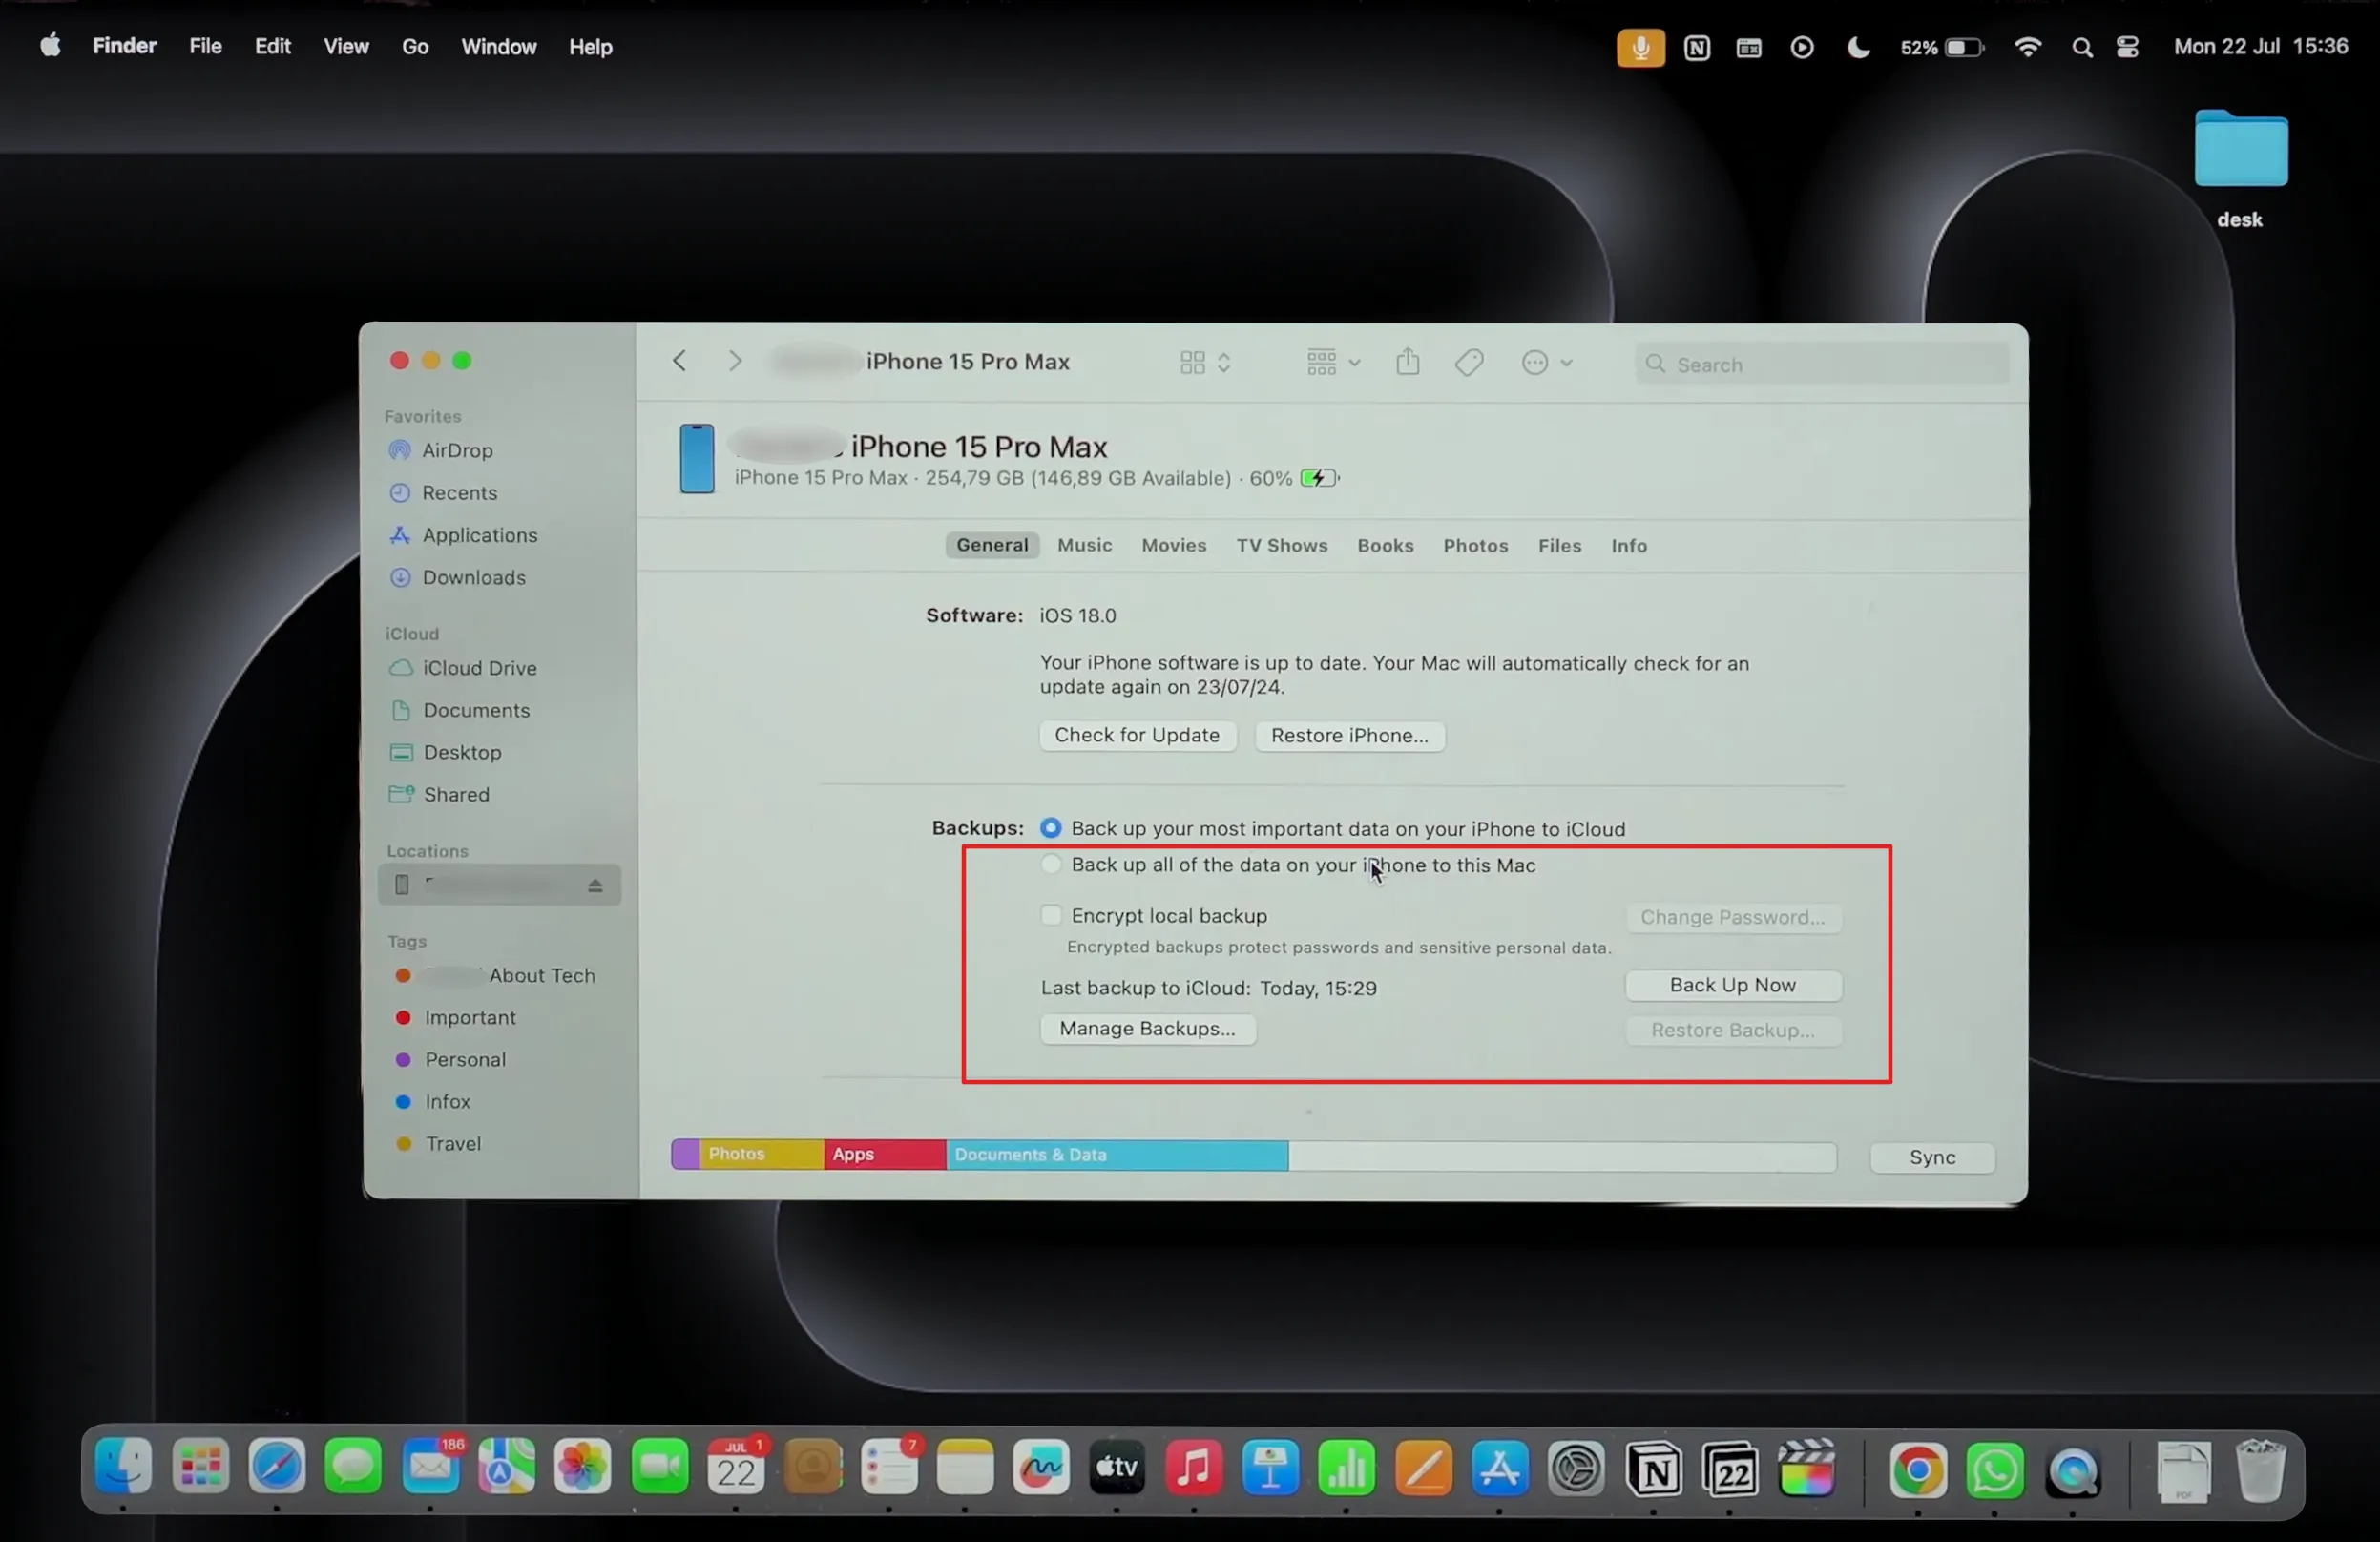Enable the Encrypt local backup checkbox
This screenshot has height=1542, width=2380.
click(1050, 915)
